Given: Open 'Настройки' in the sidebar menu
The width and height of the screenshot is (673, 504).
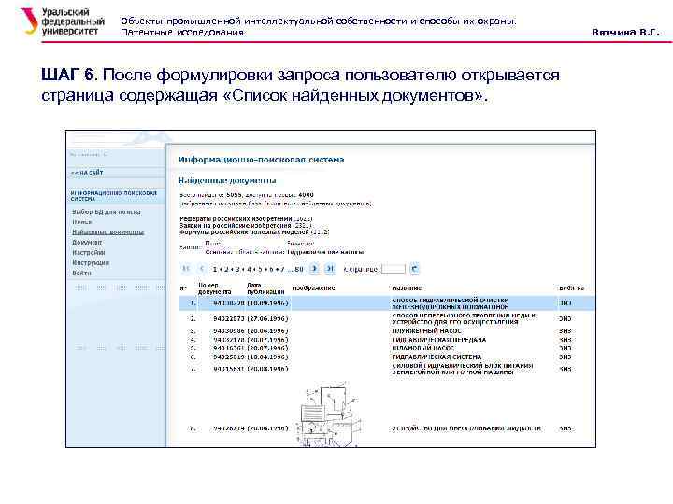Looking at the screenshot, I should click(x=89, y=252).
